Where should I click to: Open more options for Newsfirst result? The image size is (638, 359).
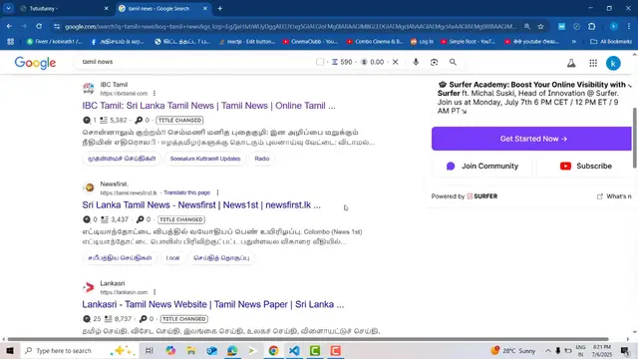217,192
